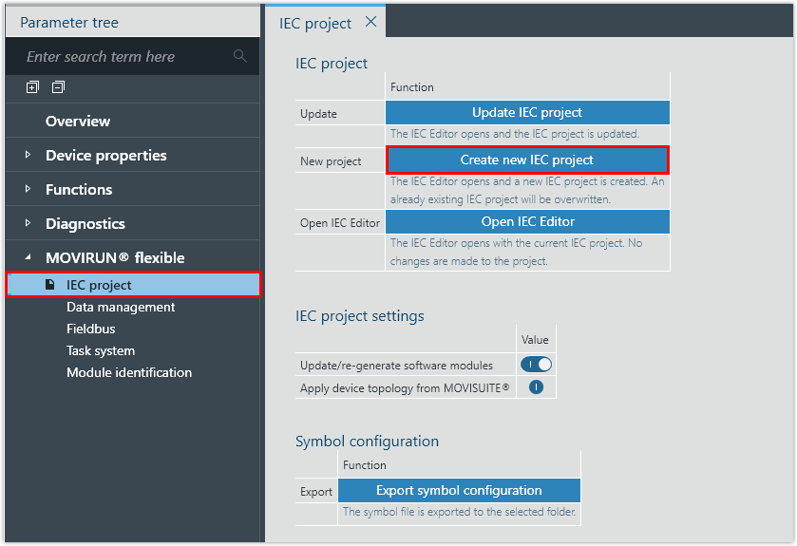Toggle Apply device topology from MOVISUITE
The height and width of the screenshot is (546, 797).
pos(536,387)
